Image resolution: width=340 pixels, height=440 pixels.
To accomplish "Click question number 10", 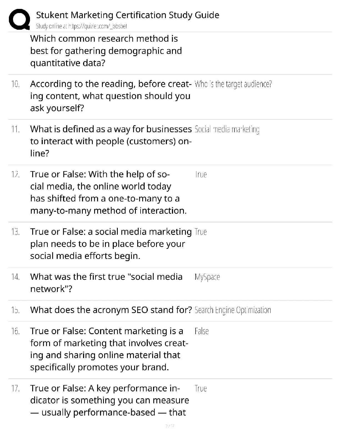I will (x=16, y=84).
